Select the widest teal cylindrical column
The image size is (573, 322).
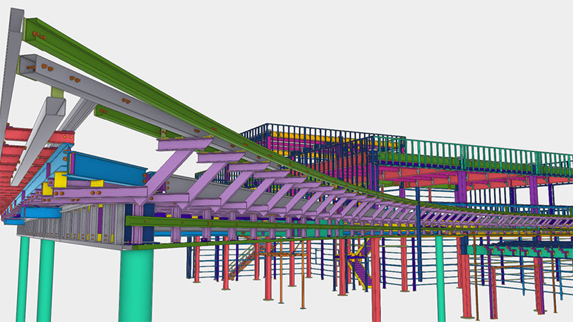[x=135, y=286]
